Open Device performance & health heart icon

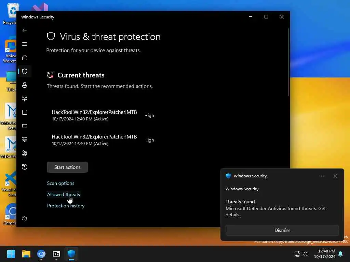coord(25,140)
